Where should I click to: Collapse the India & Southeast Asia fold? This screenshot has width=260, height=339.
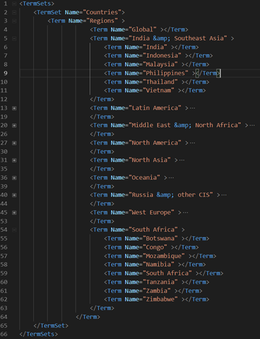pyautogui.click(x=14, y=38)
